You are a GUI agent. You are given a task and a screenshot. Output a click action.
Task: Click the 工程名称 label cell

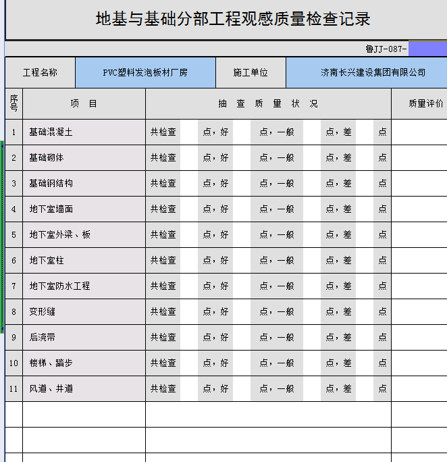pos(40,73)
